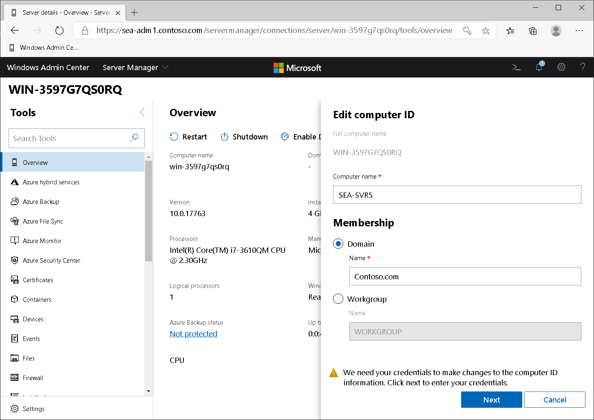Viewport: 594px width, 420px height.
Task: Select the Domain radio button
Action: click(338, 244)
